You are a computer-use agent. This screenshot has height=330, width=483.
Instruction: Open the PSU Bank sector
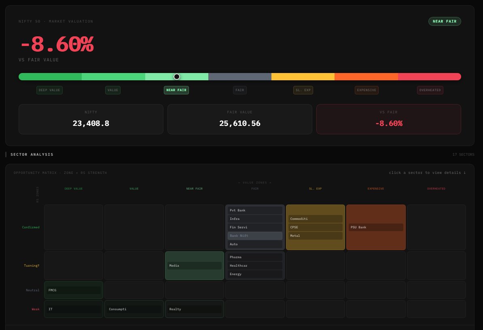point(376,228)
